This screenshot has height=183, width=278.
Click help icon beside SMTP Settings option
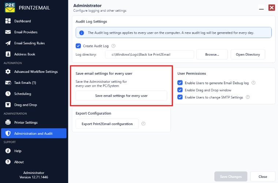point(248,97)
